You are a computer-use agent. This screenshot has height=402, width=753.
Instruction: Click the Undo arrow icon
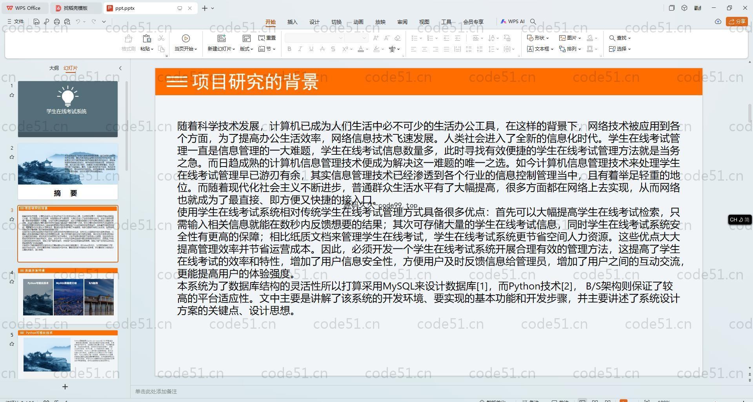[x=78, y=22]
